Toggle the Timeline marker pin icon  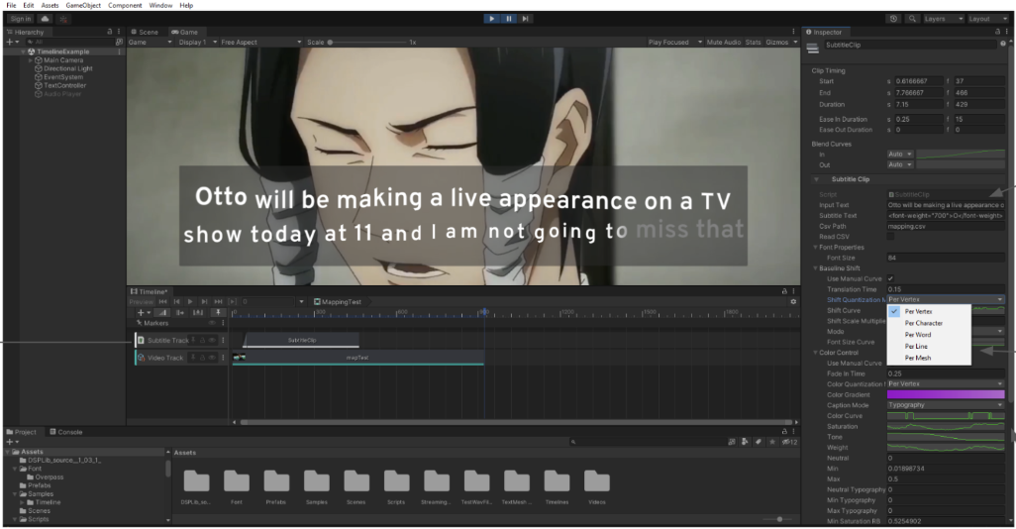click(219, 312)
